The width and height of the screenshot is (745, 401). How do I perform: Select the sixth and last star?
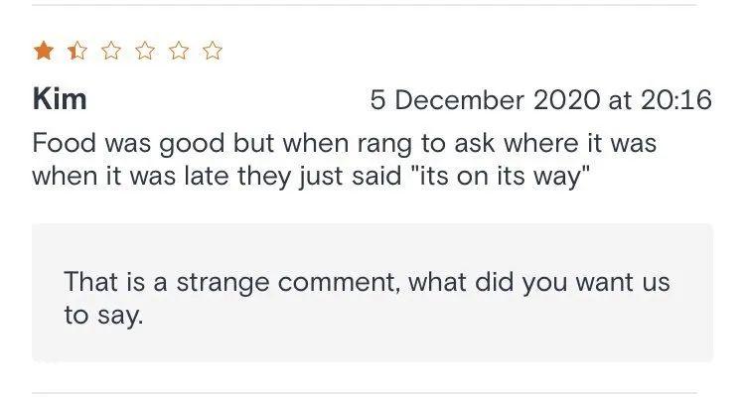tap(213, 51)
